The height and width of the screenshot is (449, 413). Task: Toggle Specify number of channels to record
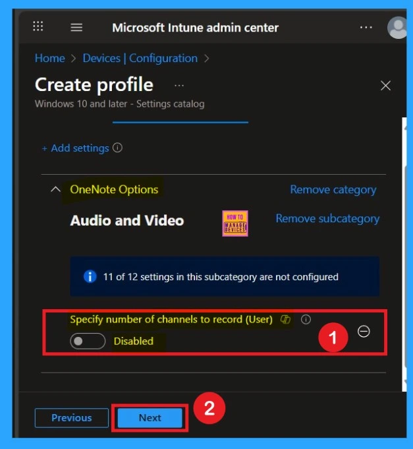click(88, 341)
